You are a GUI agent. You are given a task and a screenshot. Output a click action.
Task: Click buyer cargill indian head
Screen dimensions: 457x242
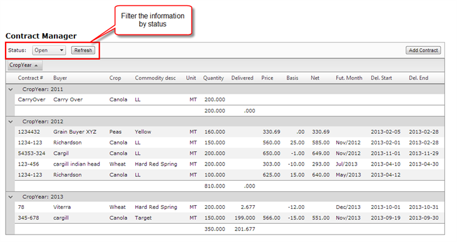point(76,164)
